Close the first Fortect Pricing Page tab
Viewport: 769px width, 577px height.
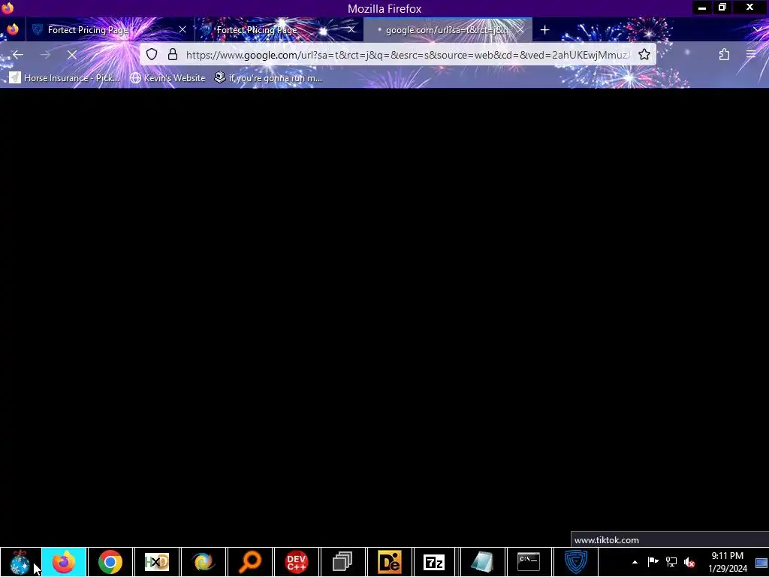[182, 30]
